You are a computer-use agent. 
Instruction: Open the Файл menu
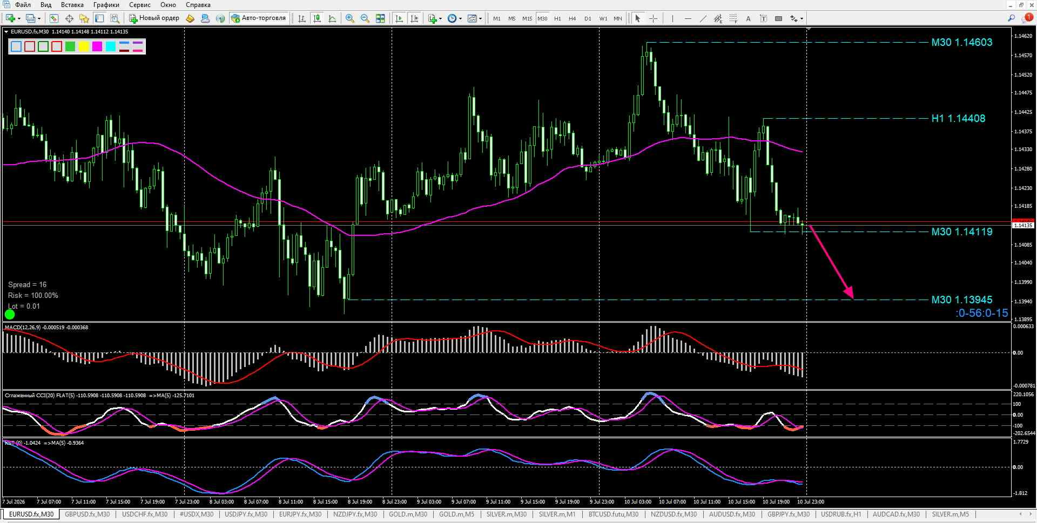[x=23, y=5]
